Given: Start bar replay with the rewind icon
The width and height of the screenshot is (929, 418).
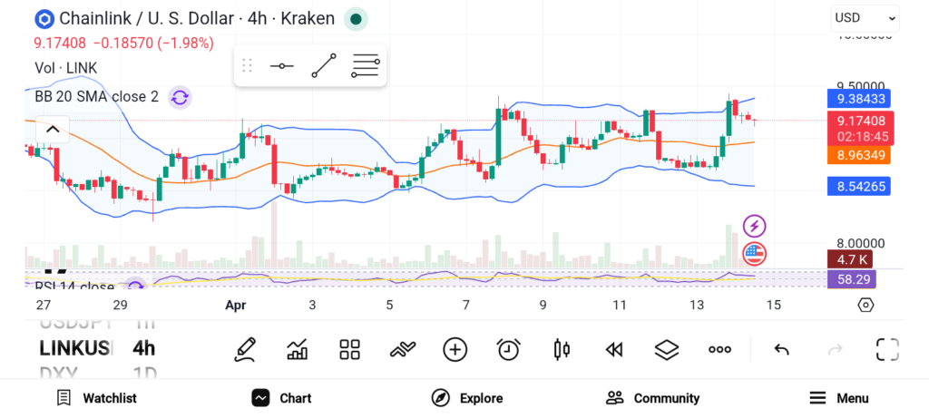Looking at the screenshot, I should pyautogui.click(x=614, y=349).
